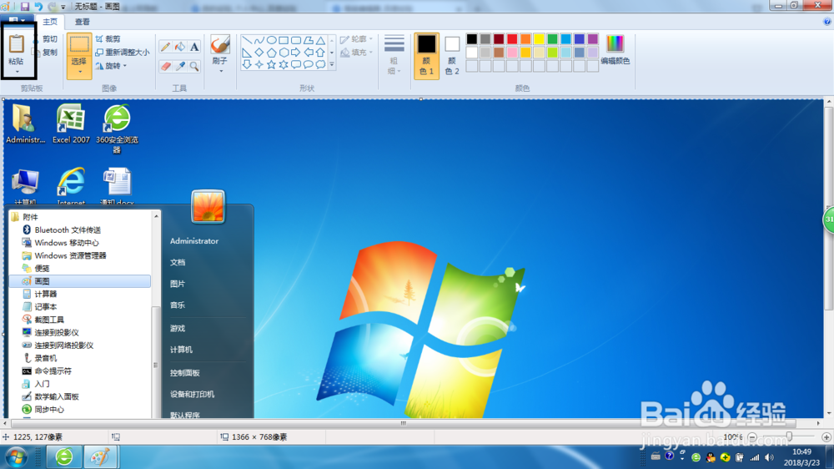The image size is (834, 469).
Task: Click the volume speaker tray icon
Action: (x=769, y=457)
